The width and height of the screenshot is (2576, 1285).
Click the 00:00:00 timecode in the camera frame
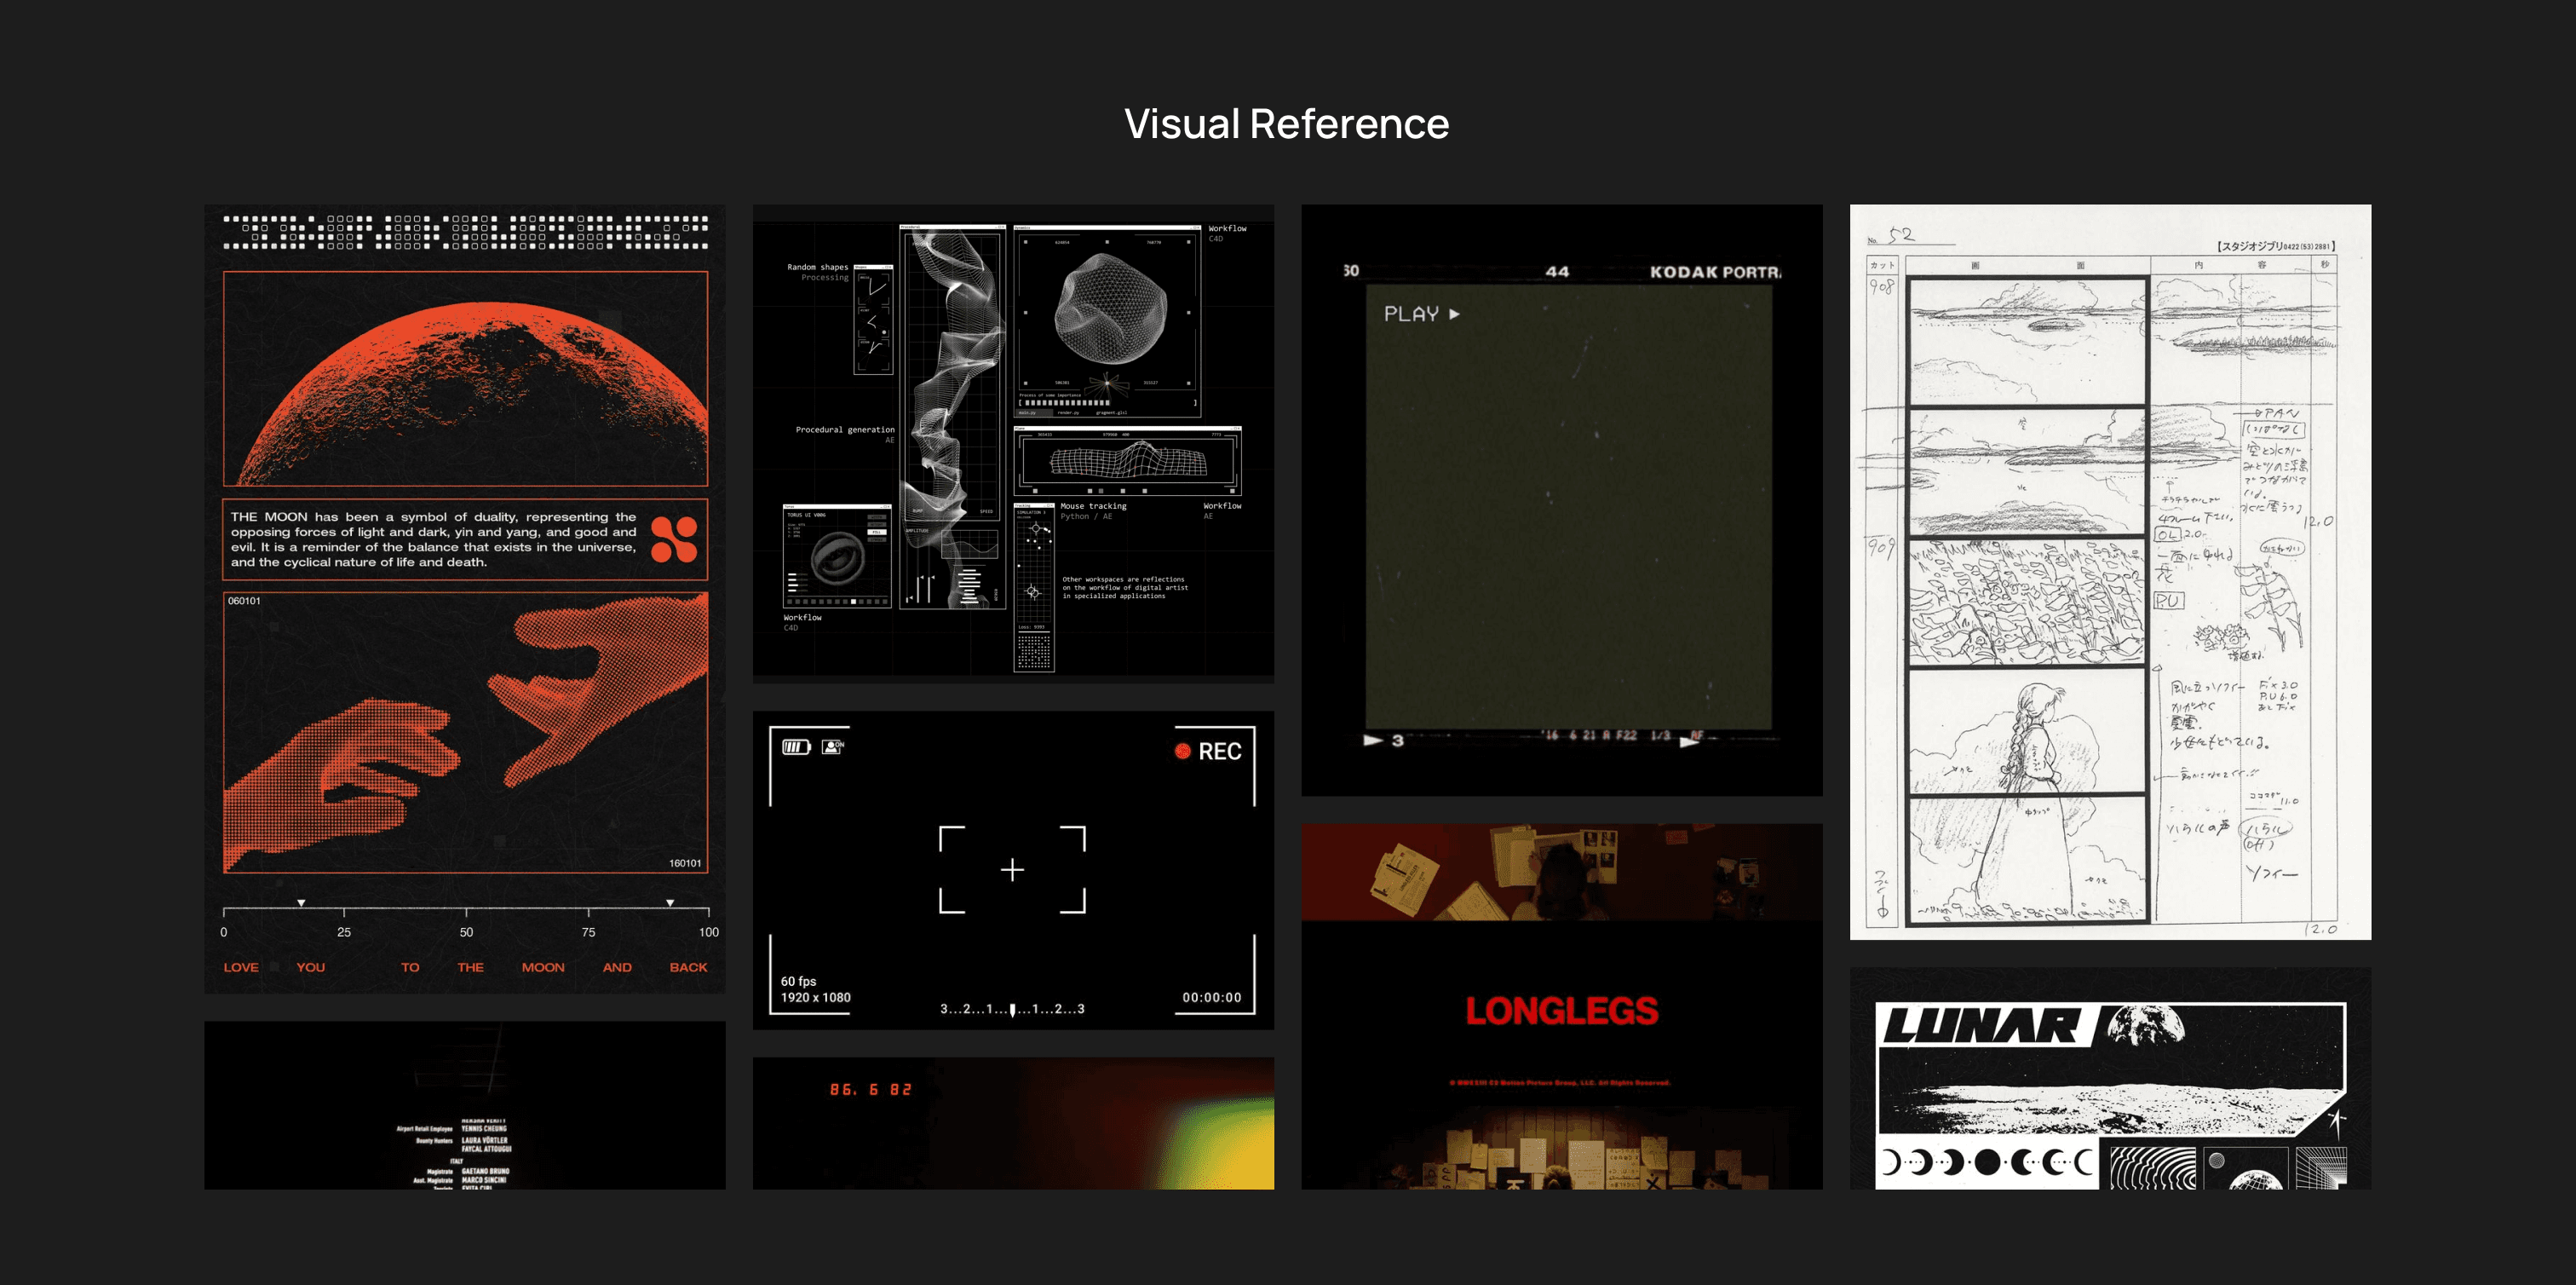point(1211,997)
